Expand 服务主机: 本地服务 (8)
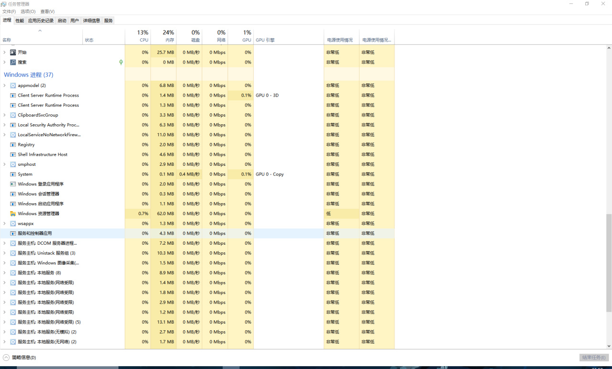Viewport: 612px width, 369px height. (5, 273)
